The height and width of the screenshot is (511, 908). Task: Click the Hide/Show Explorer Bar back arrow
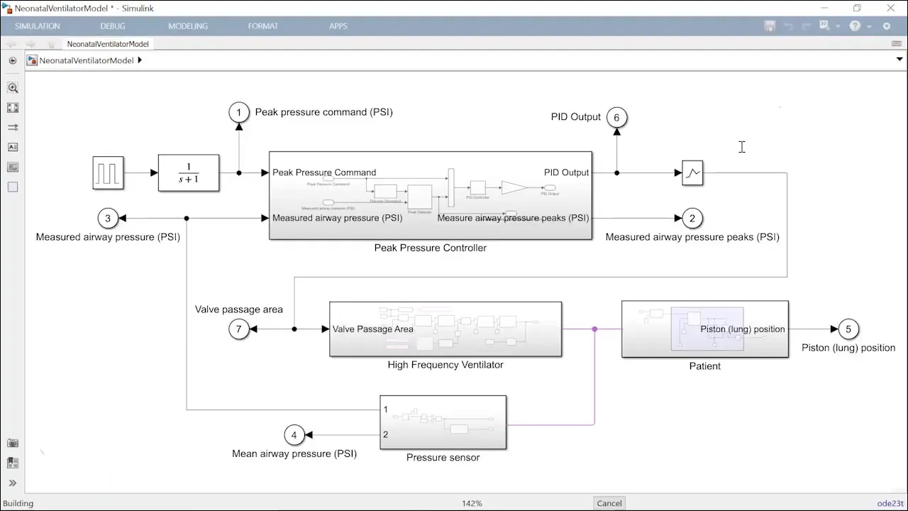point(13,61)
